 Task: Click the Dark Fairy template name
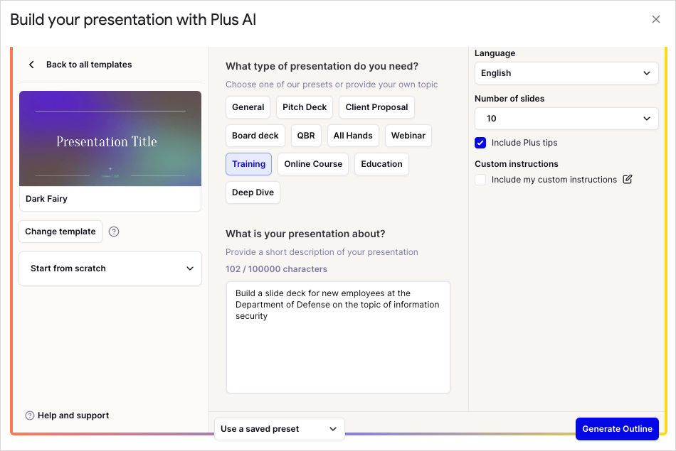(46, 199)
